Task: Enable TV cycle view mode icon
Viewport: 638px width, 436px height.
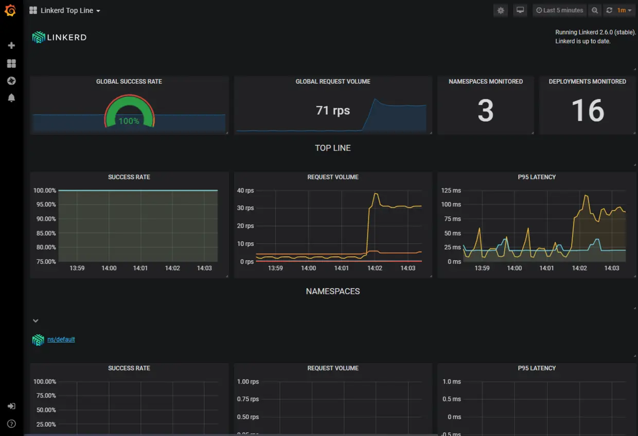Action: (x=520, y=10)
